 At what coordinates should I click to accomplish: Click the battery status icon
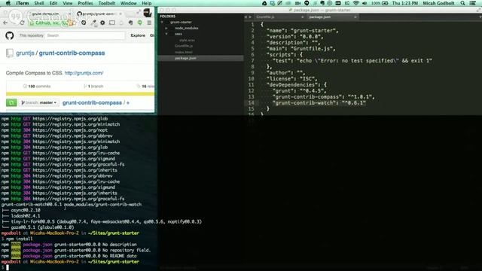pos(385,3)
